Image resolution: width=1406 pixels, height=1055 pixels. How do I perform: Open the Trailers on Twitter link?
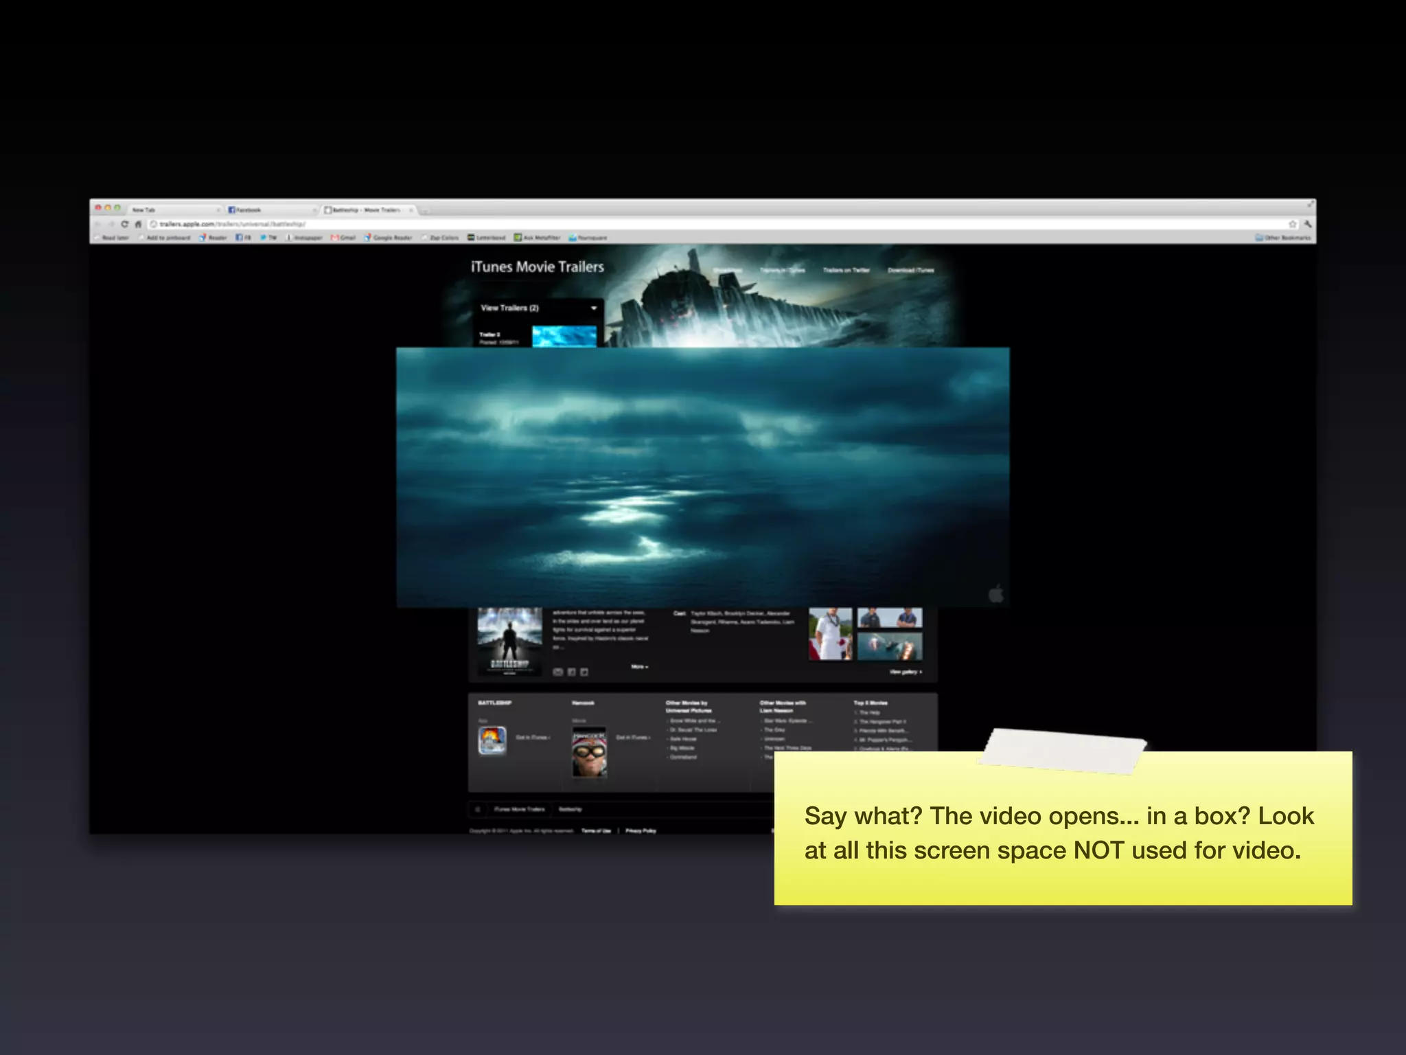[x=846, y=270]
